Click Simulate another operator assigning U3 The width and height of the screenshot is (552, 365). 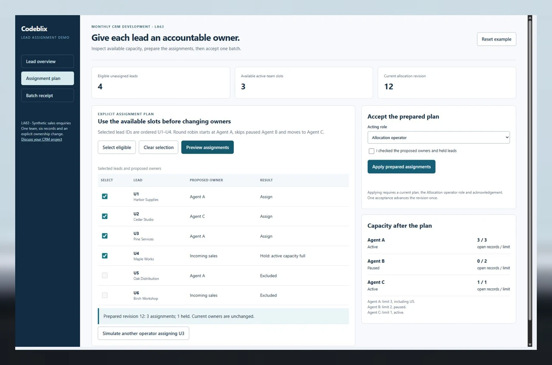(x=143, y=334)
